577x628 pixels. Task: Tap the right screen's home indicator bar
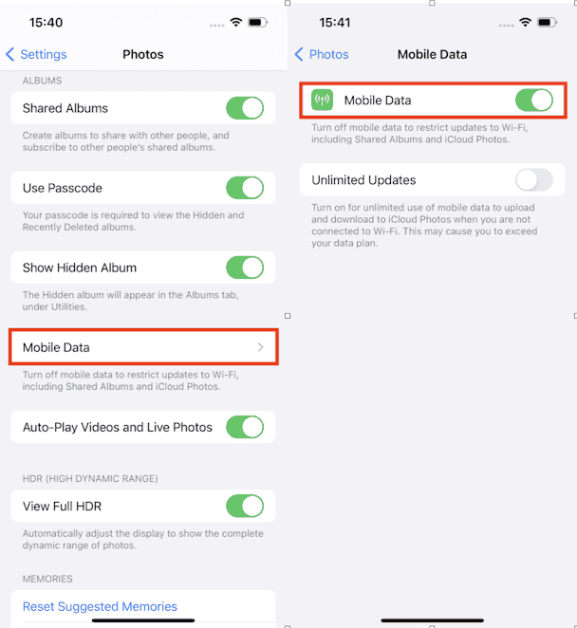[432, 620]
